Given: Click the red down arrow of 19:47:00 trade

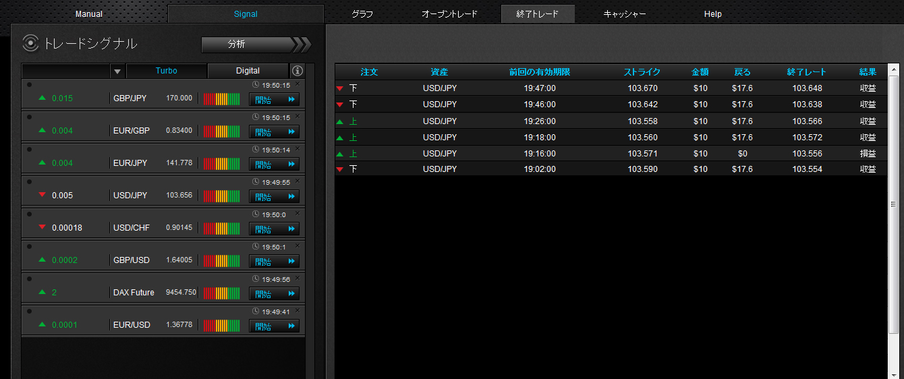Looking at the screenshot, I should pyautogui.click(x=340, y=88).
